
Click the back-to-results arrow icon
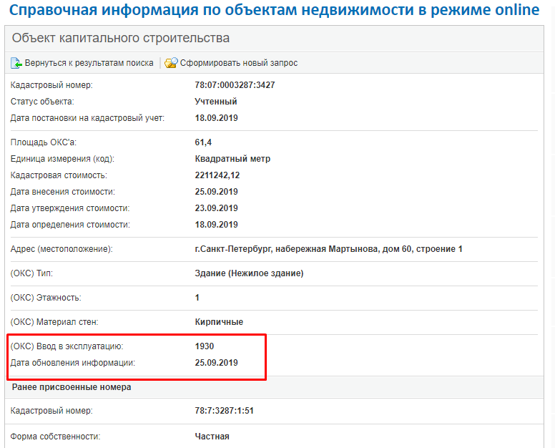coord(16,63)
